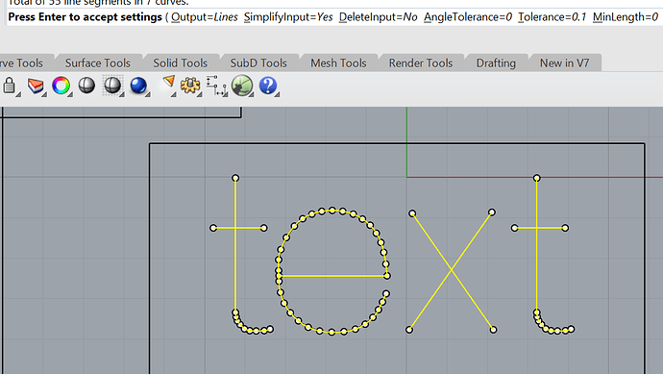Click the AngleTolerance=0 command option
The width and height of the screenshot is (663, 374).
click(468, 17)
